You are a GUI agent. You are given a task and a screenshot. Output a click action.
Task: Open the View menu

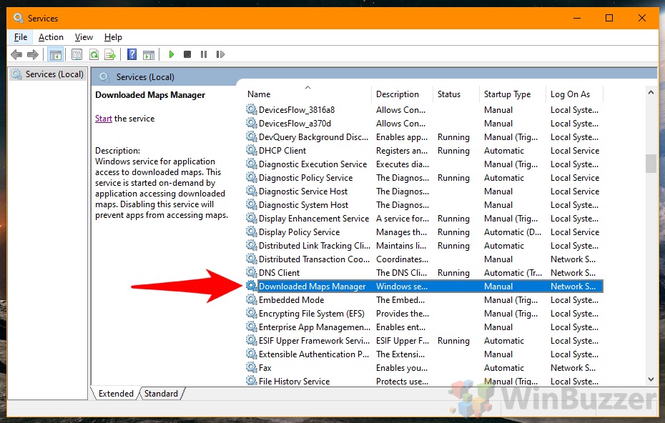(84, 37)
